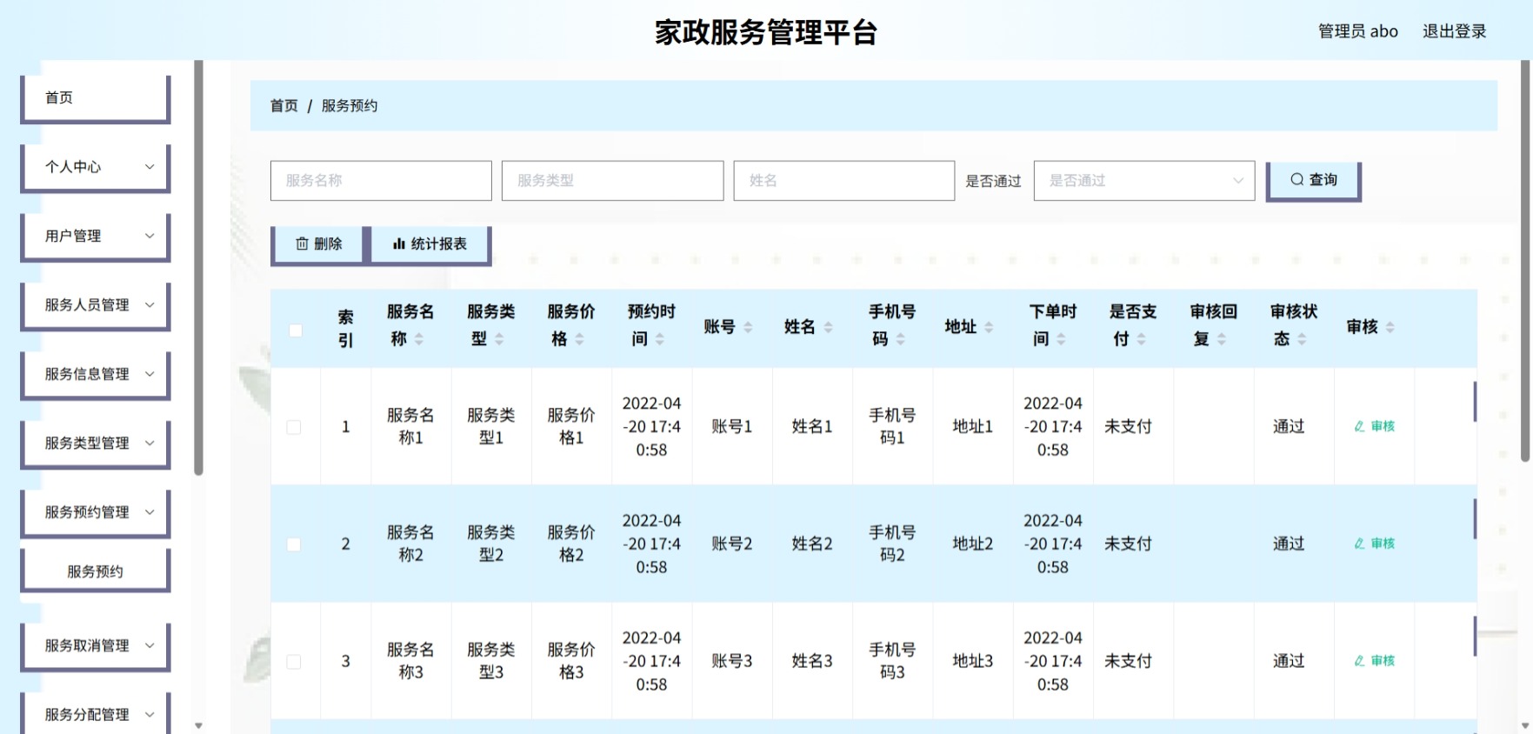Collapse 服务预约管理 sidebar menu
Screen dimensions: 1533x734
(x=96, y=513)
